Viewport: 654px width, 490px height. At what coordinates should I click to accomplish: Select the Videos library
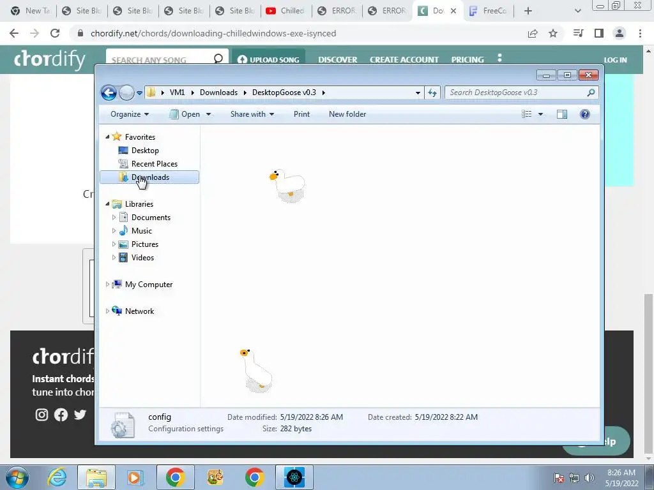pyautogui.click(x=142, y=258)
